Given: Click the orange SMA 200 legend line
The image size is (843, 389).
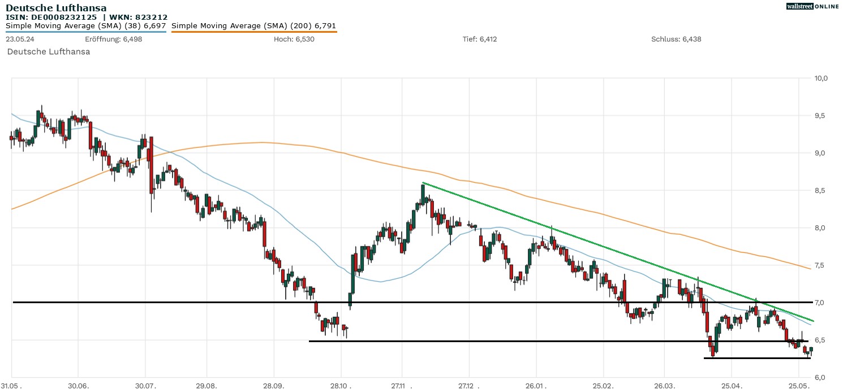Looking at the screenshot, I should tap(254, 32).
